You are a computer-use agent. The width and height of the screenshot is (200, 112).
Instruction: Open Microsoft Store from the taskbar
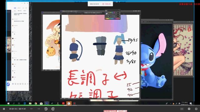(x=41, y=103)
